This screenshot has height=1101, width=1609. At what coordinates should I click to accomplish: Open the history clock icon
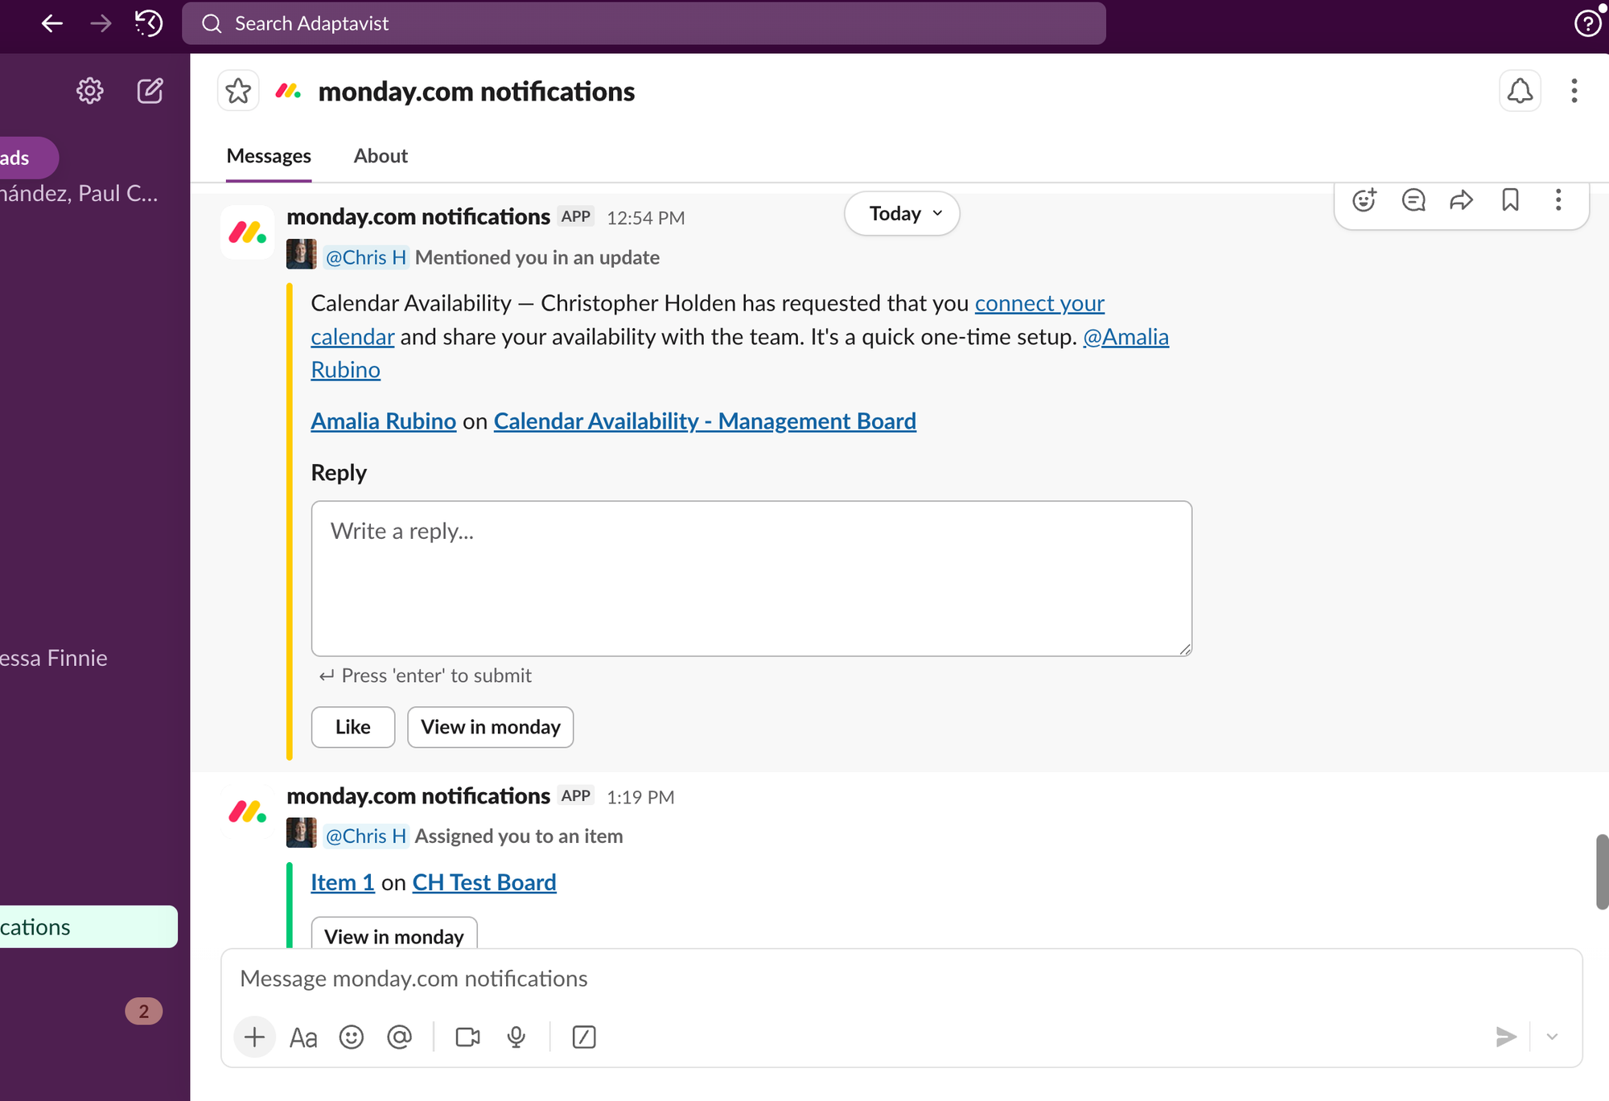click(x=149, y=23)
